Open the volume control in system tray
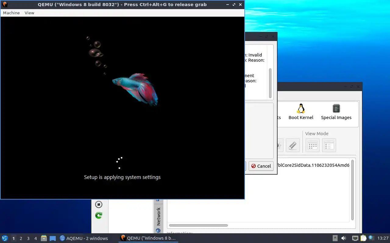The image size is (390, 243). (x=344, y=238)
